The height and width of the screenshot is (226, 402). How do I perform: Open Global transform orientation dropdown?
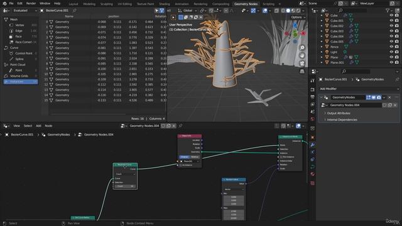[x=187, y=11]
